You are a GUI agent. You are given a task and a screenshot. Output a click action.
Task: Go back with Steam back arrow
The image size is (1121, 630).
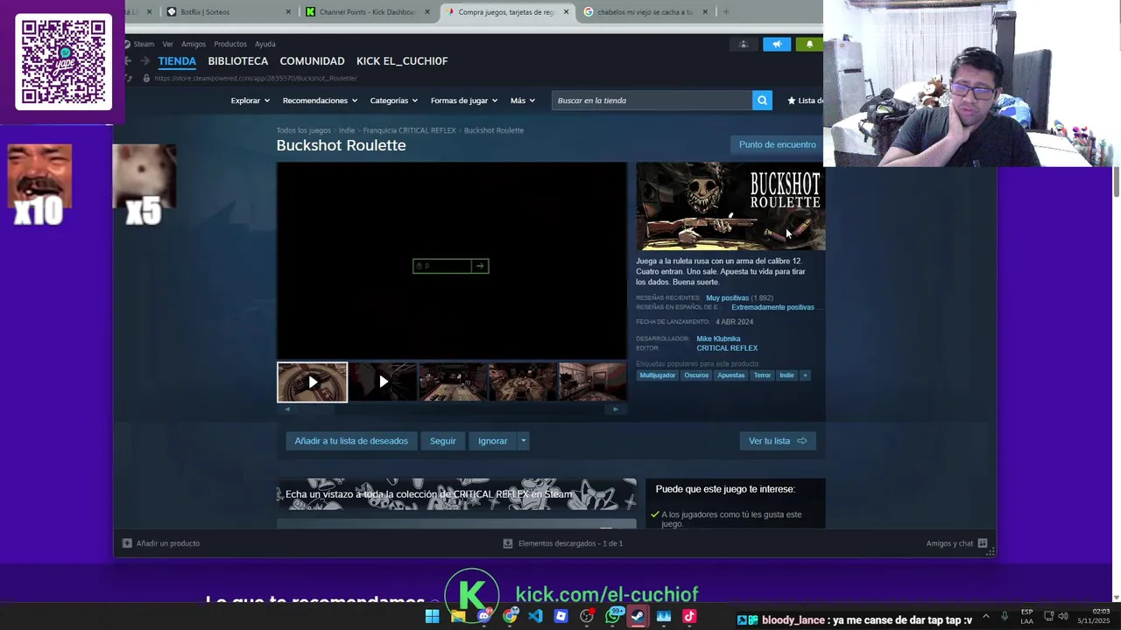click(x=128, y=60)
